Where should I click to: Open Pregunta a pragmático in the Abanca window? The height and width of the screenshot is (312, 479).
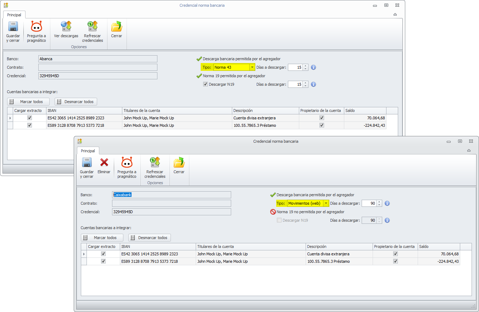coord(37,32)
